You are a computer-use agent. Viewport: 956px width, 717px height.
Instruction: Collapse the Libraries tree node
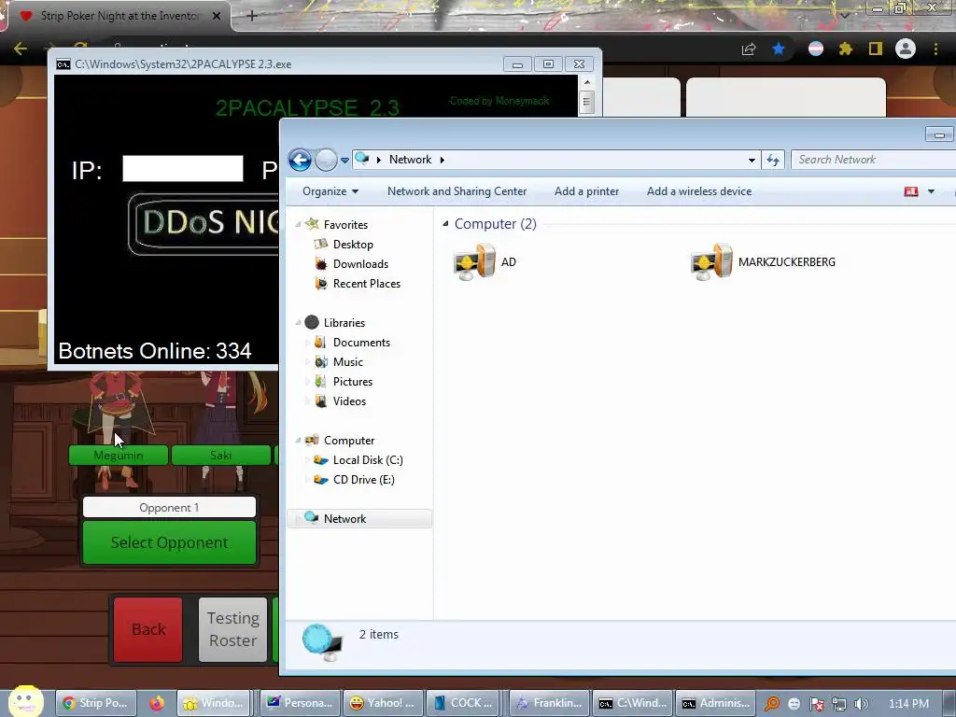coord(298,322)
